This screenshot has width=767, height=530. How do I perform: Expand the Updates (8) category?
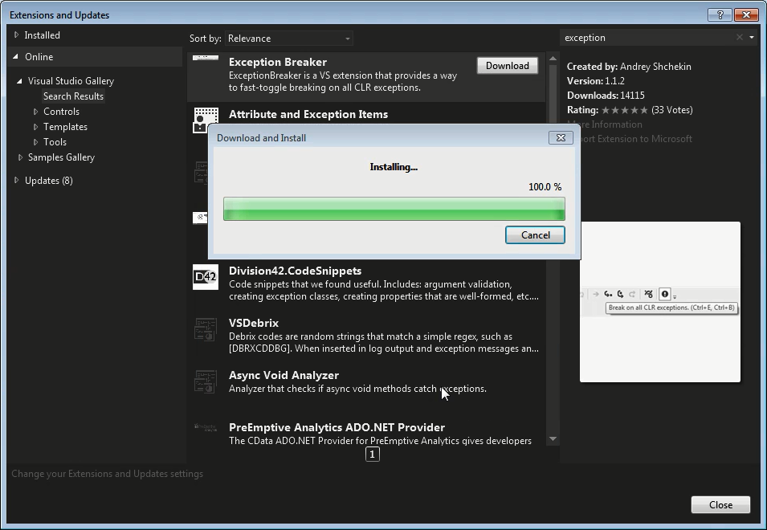click(x=16, y=181)
